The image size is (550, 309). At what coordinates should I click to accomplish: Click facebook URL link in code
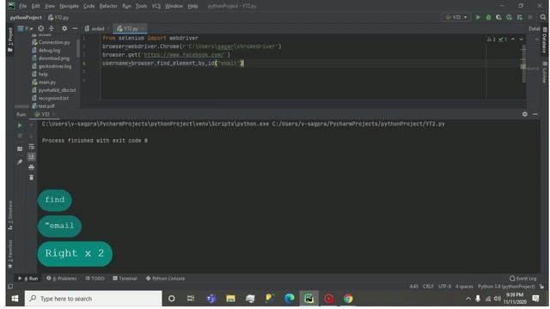click(183, 55)
